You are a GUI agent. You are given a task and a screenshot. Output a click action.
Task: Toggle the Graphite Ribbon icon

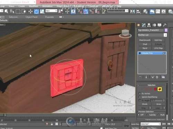(152, 12)
